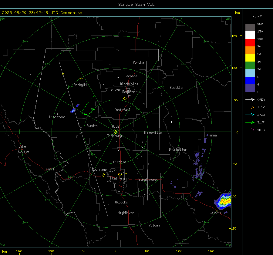273x255 pixels.
Task: Select the gray 130-160 legend color
Action: pyautogui.click(x=250, y=28)
